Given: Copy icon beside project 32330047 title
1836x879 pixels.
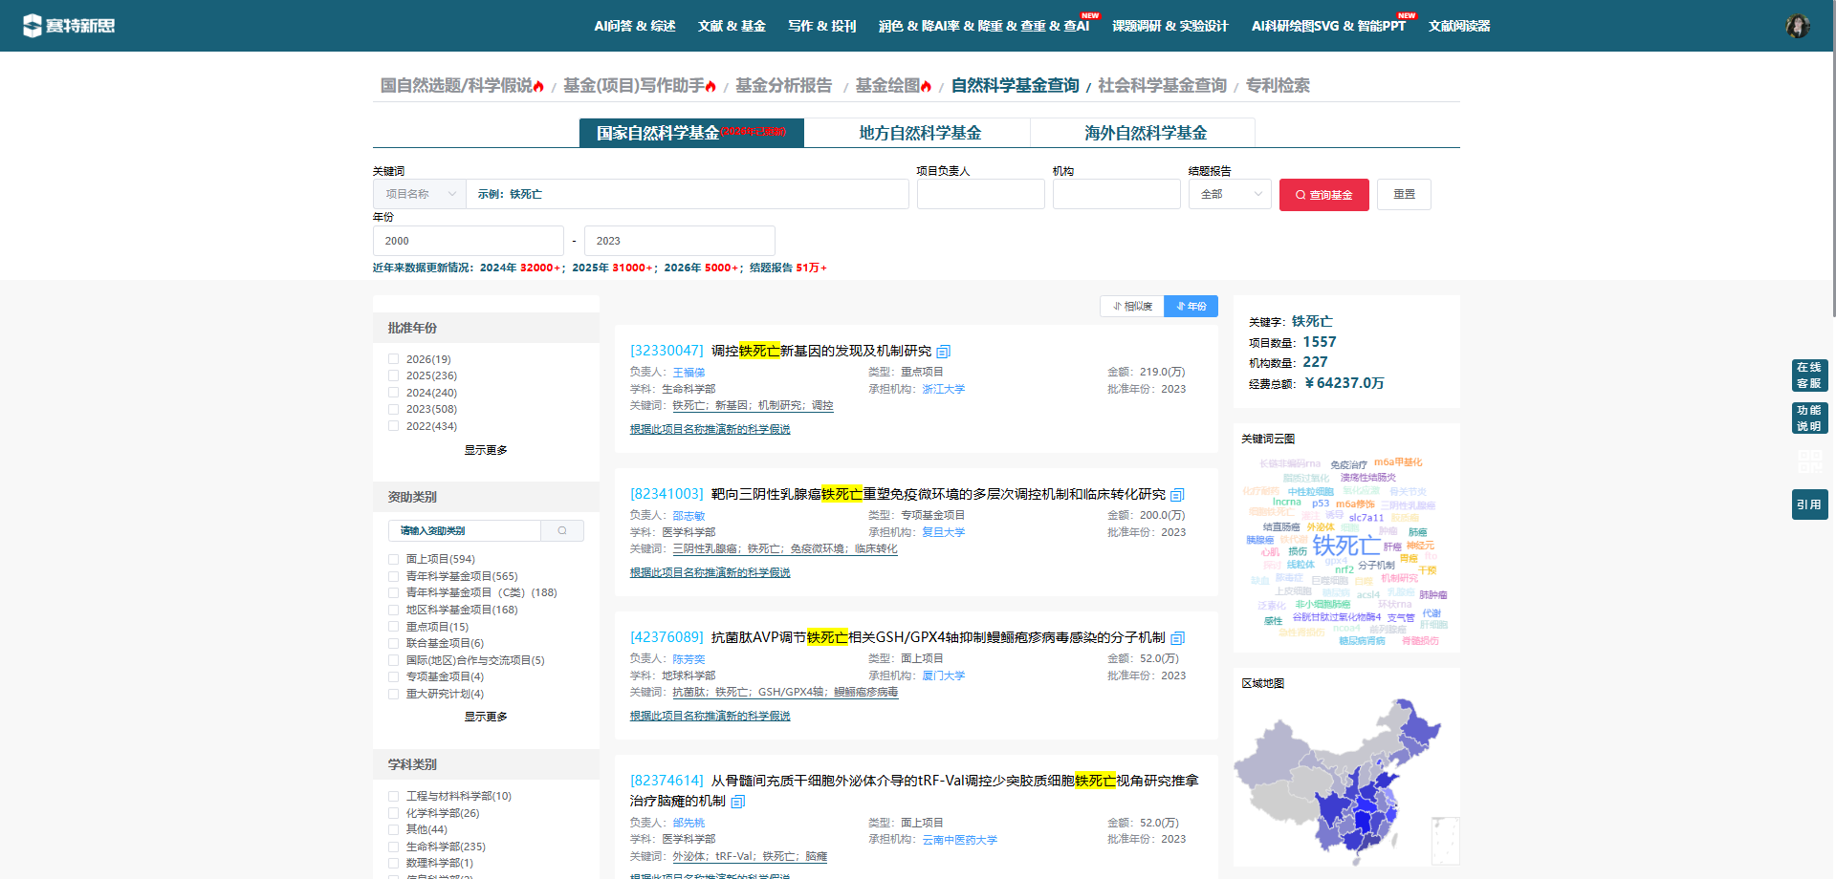Looking at the screenshot, I should click(944, 352).
